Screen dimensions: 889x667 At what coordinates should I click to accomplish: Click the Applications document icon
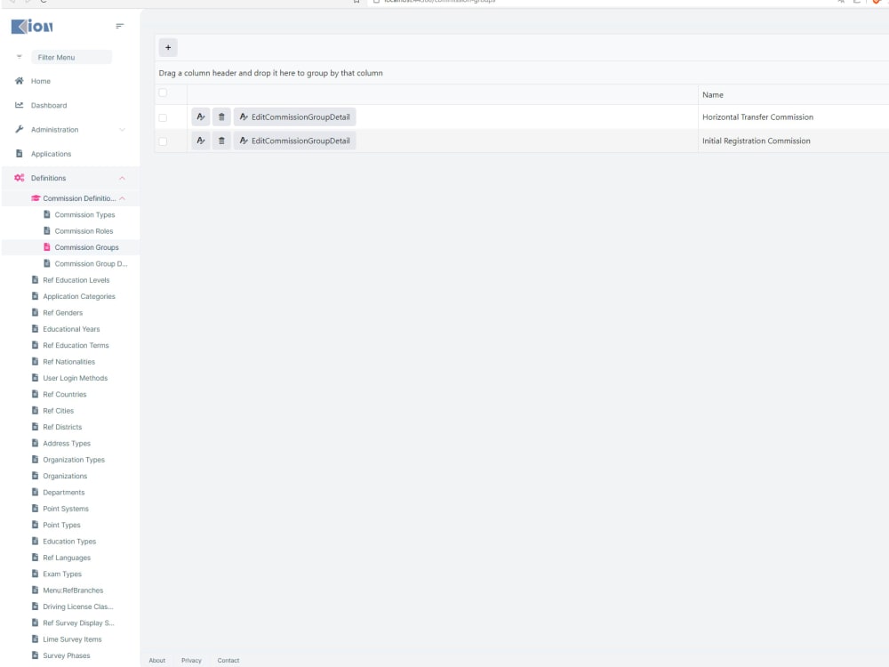click(20, 153)
